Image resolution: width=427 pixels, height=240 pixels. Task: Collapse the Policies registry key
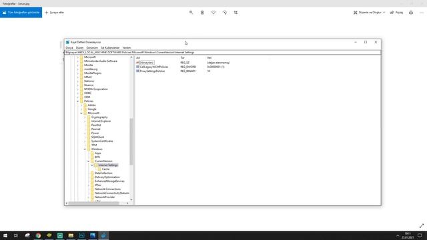tap(78, 101)
